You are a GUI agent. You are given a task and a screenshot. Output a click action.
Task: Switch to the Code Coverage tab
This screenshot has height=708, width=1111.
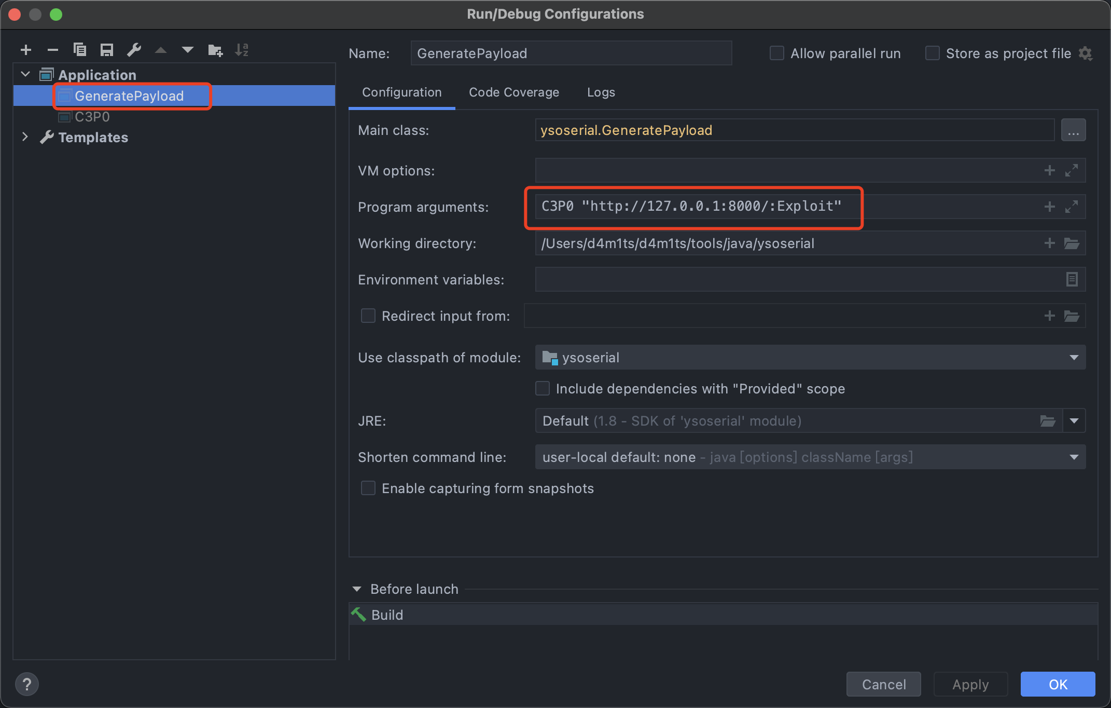tap(514, 91)
